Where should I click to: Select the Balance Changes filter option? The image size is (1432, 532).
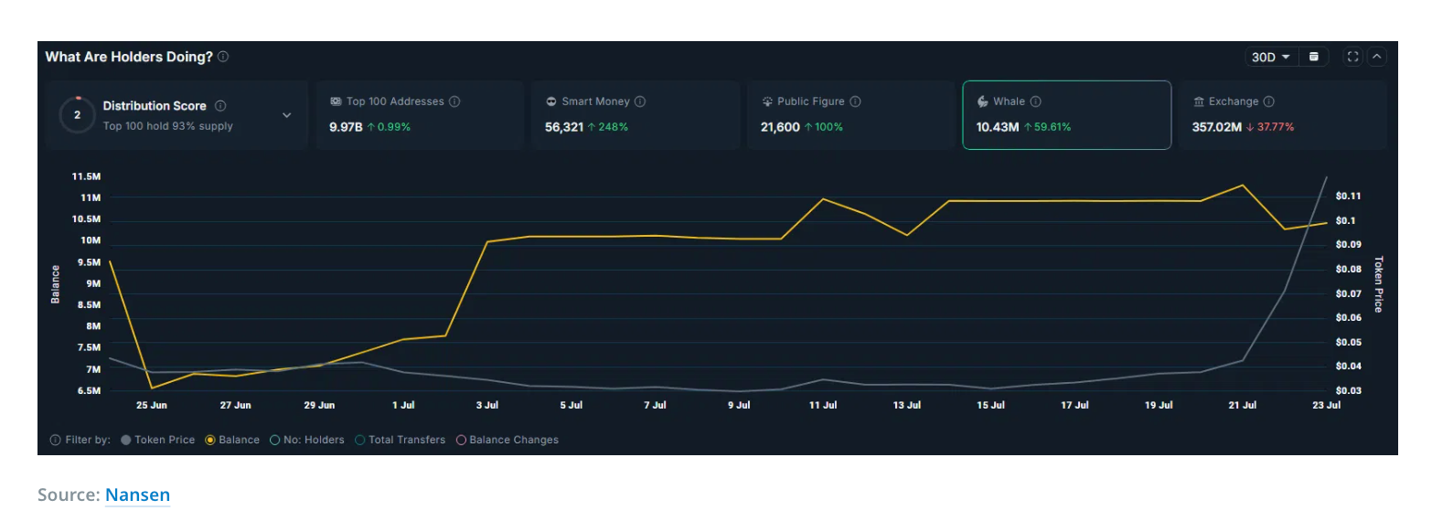coord(461,440)
